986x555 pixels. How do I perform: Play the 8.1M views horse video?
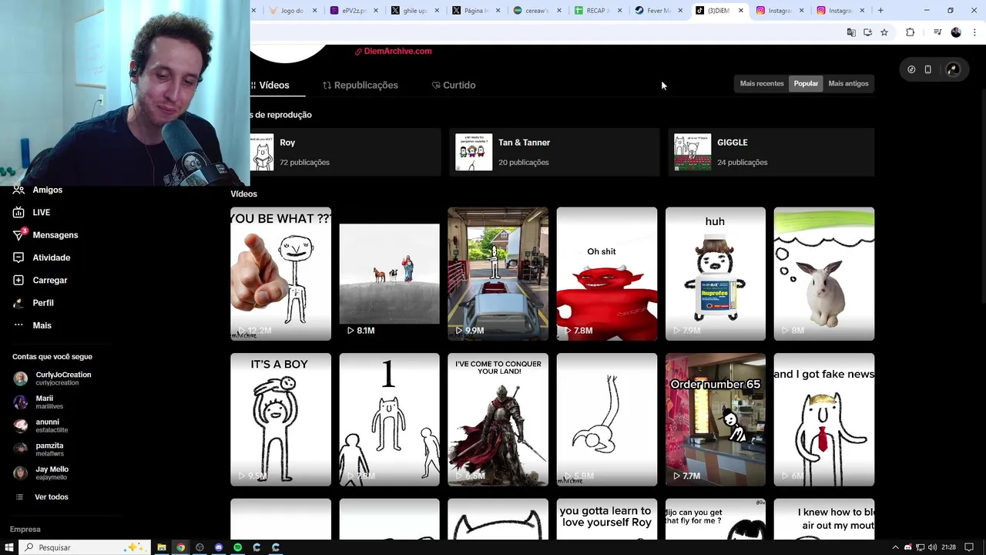[389, 274]
